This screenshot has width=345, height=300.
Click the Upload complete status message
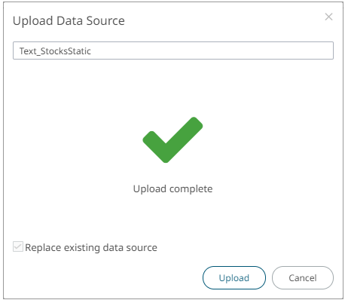tap(172, 189)
